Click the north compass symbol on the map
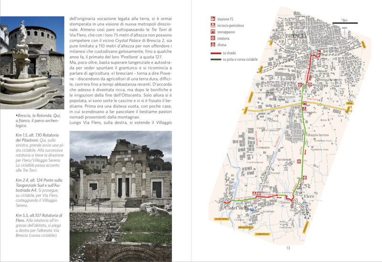382x262 pixels. click(x=344, y=33)
